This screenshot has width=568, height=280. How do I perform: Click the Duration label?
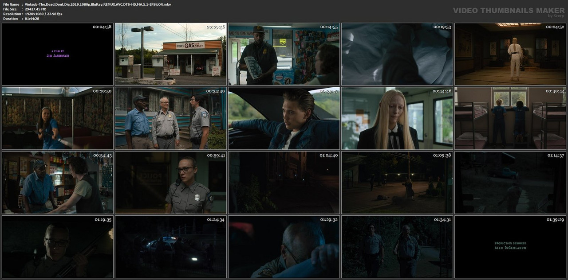10,19
